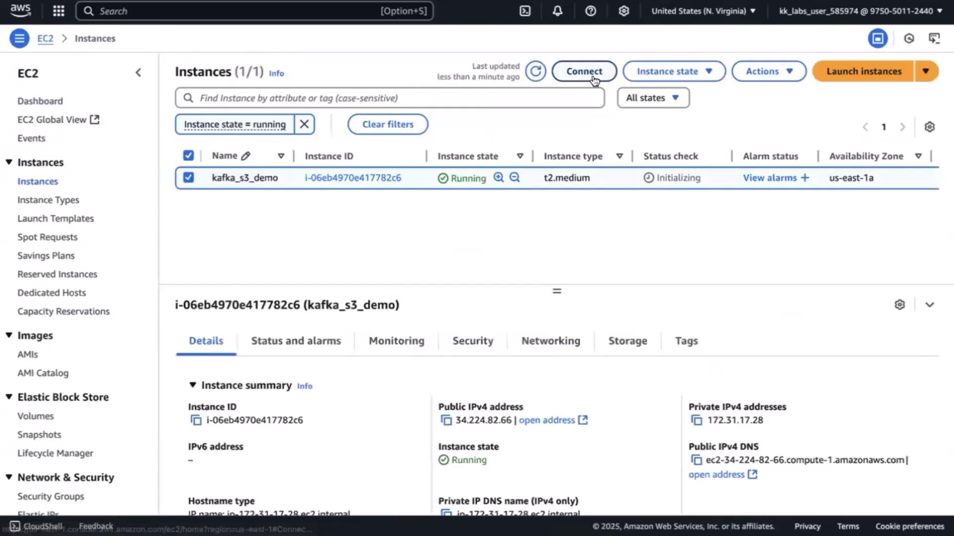Screen dimensions: 954x536
Task: Open the table preferences gear icon
Action: tap(929, 127)
